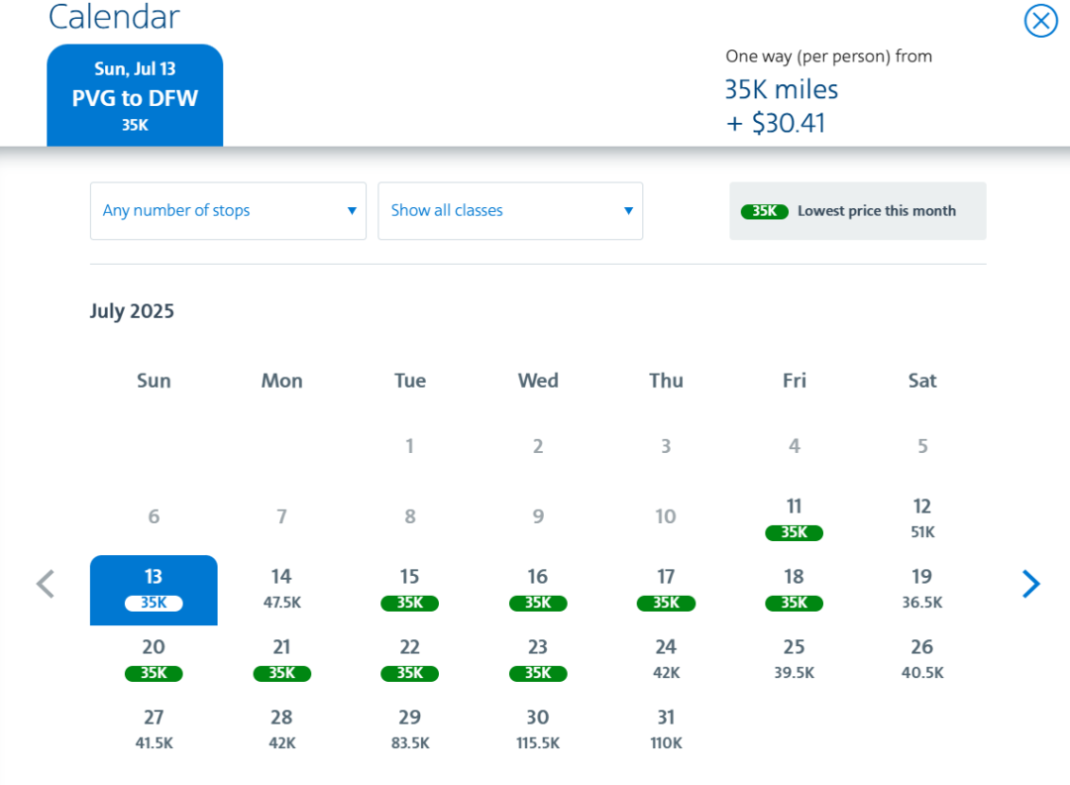1070x785 pixels.
Task: Click July 26 with 40.5K fare
Action: point(921,659)
